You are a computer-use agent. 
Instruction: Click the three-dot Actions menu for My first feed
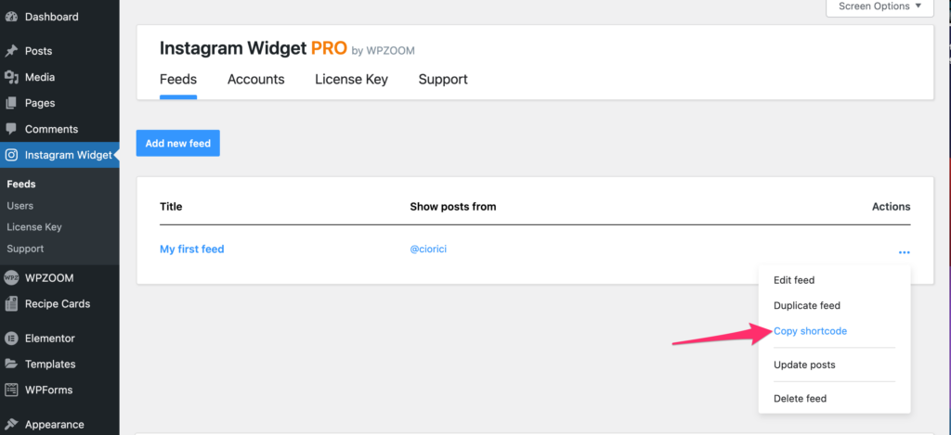tap(905, 252)
